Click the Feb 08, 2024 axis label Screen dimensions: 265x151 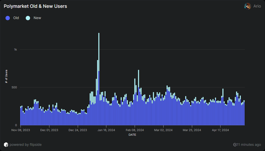coord(135,130)
